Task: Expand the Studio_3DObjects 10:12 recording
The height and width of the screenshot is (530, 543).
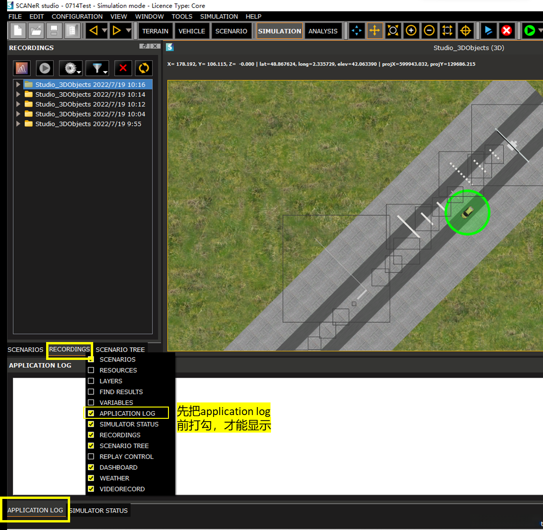Action: 18,104
